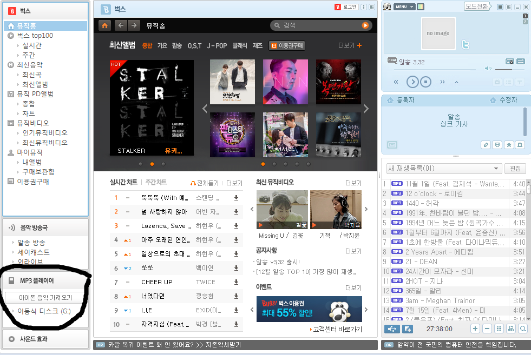This screenshot has height=355, width=531.
Task: Open the MENU dropdown in ALSong player
Action: pos(404,7)
